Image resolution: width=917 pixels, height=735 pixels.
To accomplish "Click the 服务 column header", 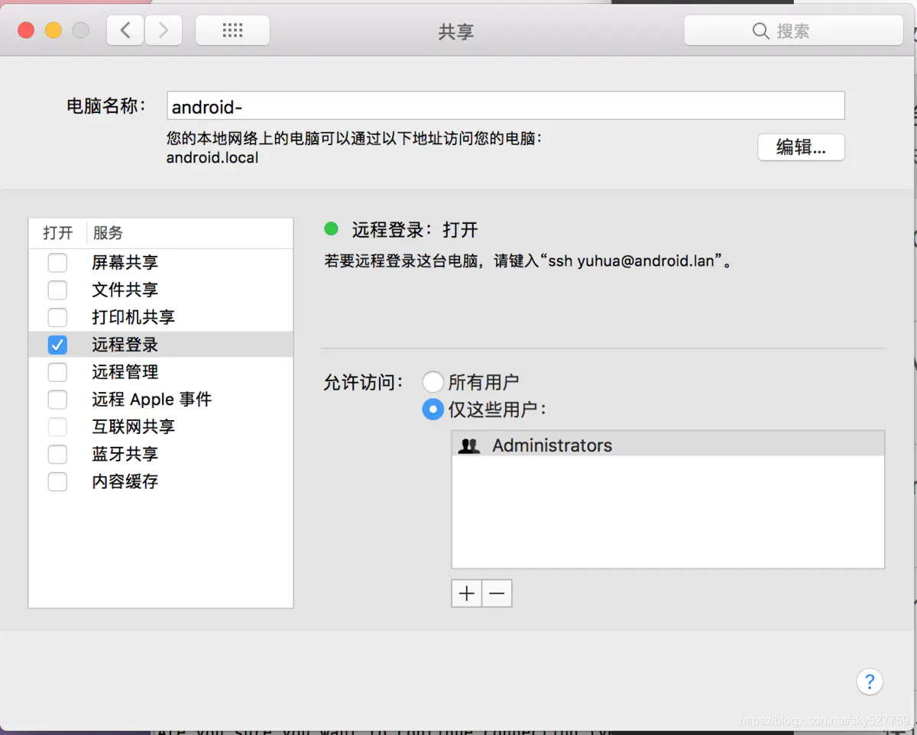I will [x=108, y=233].
